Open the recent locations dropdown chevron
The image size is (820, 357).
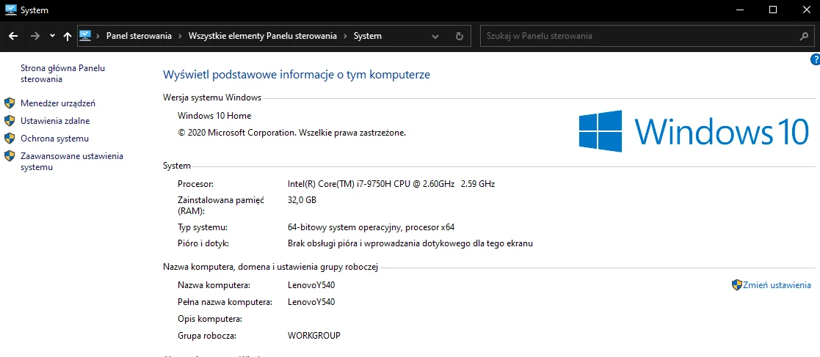(x=52, y=36)
